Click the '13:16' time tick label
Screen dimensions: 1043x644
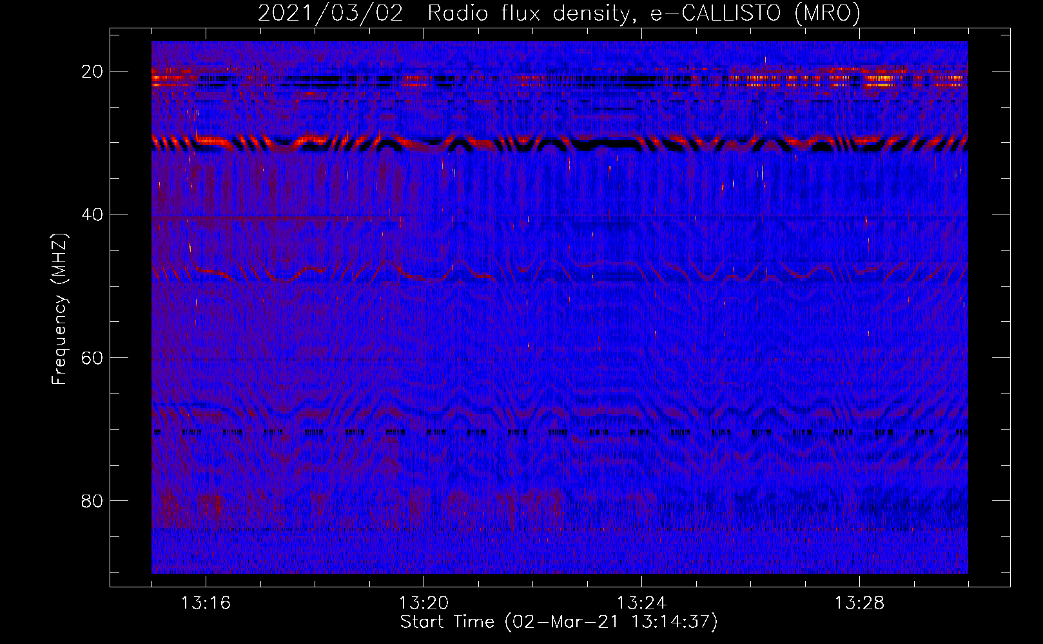click(x=206, y=603)
